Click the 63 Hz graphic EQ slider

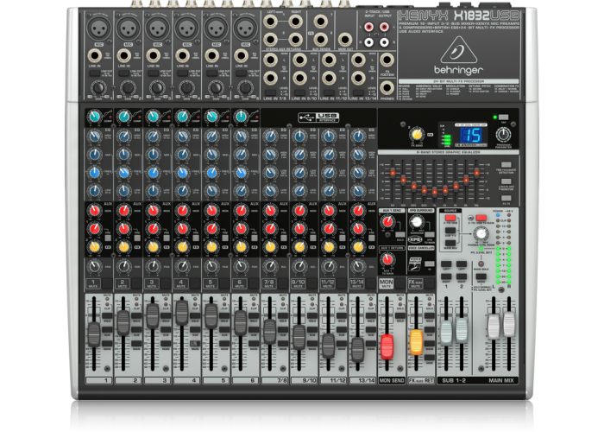393,173
